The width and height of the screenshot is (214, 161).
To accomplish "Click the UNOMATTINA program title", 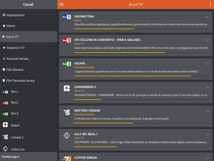I will pyautogui.click(x=84, y=16).
